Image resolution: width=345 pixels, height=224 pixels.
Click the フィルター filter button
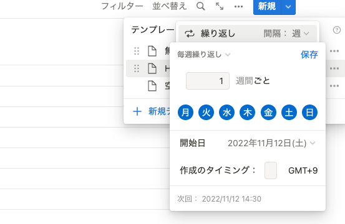pos(122,6)
